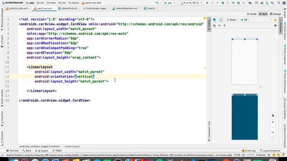Click the design panel help question icon
The height and width of the screenshot is (161, 287).
coord(275,25)
